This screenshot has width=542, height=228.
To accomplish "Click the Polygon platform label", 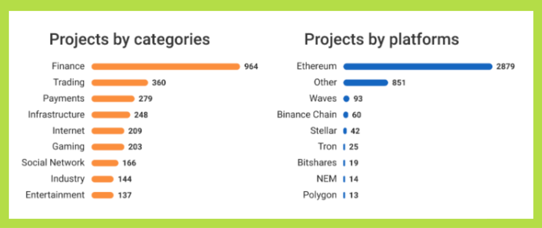I will pos(319,195).
